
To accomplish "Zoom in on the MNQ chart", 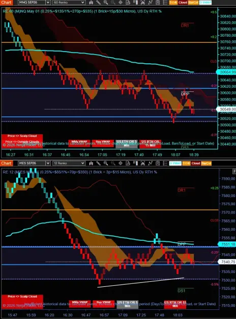I will [x=106, y=3].
